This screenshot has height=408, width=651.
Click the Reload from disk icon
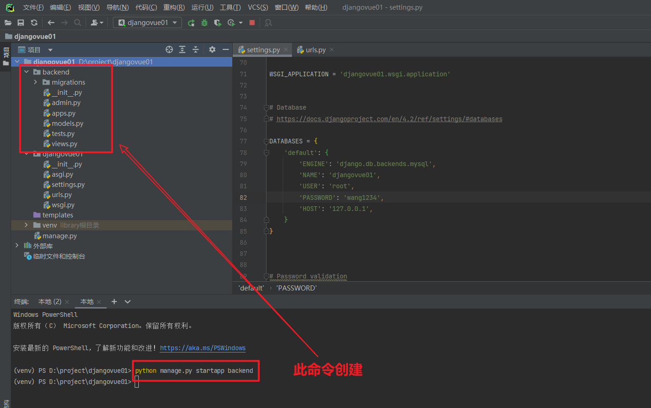pyautogui.click(x=34, y=23)
